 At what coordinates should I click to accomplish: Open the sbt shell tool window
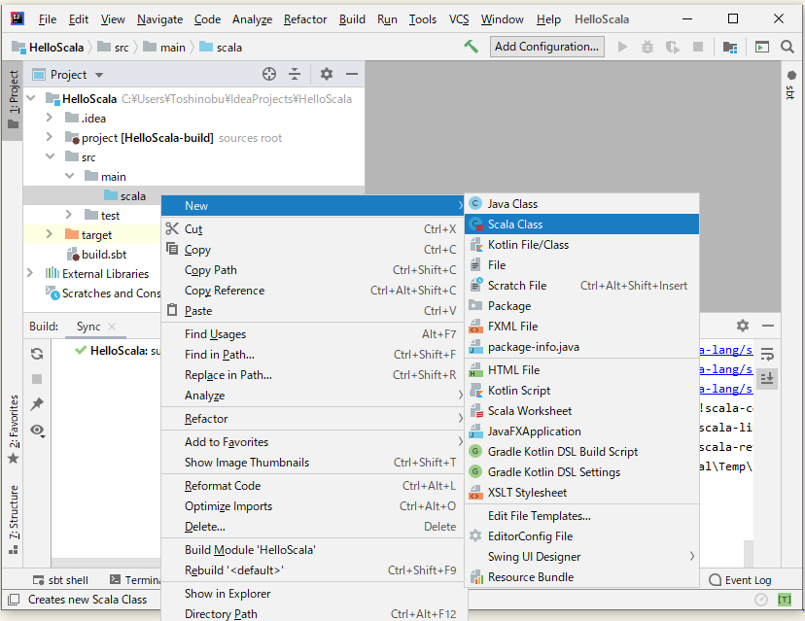(60, 580)
